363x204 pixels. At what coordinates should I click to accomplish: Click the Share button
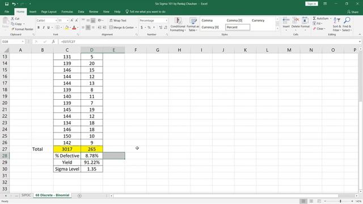[x=353, y=11]
